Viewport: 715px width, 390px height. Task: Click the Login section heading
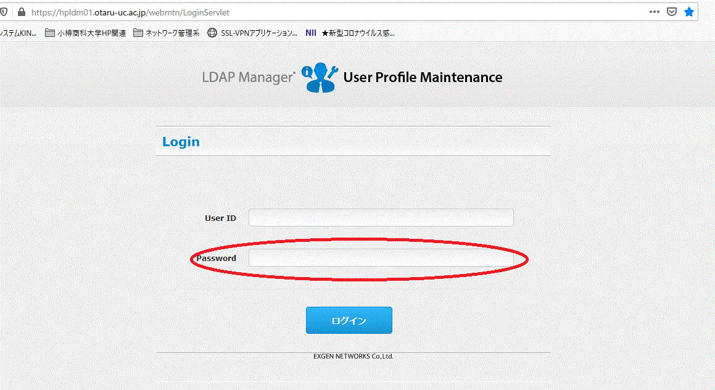point(181,141)
